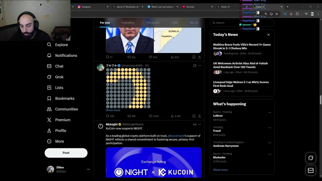Repost the post with 194 reposts
The height and width of the screenshot is (181, 322).
[131, 57]
